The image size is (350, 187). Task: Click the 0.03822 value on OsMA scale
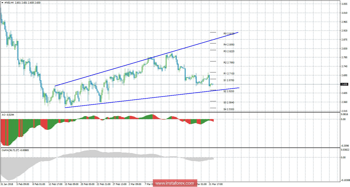click(x=345, y=150)
